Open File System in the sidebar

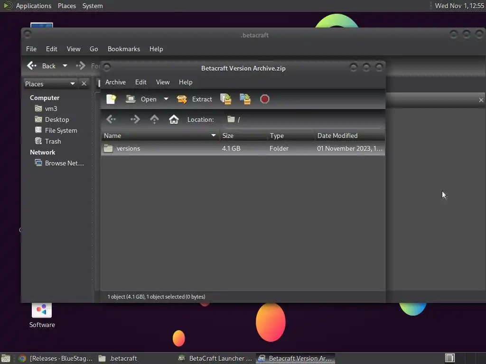pos(56,130)
